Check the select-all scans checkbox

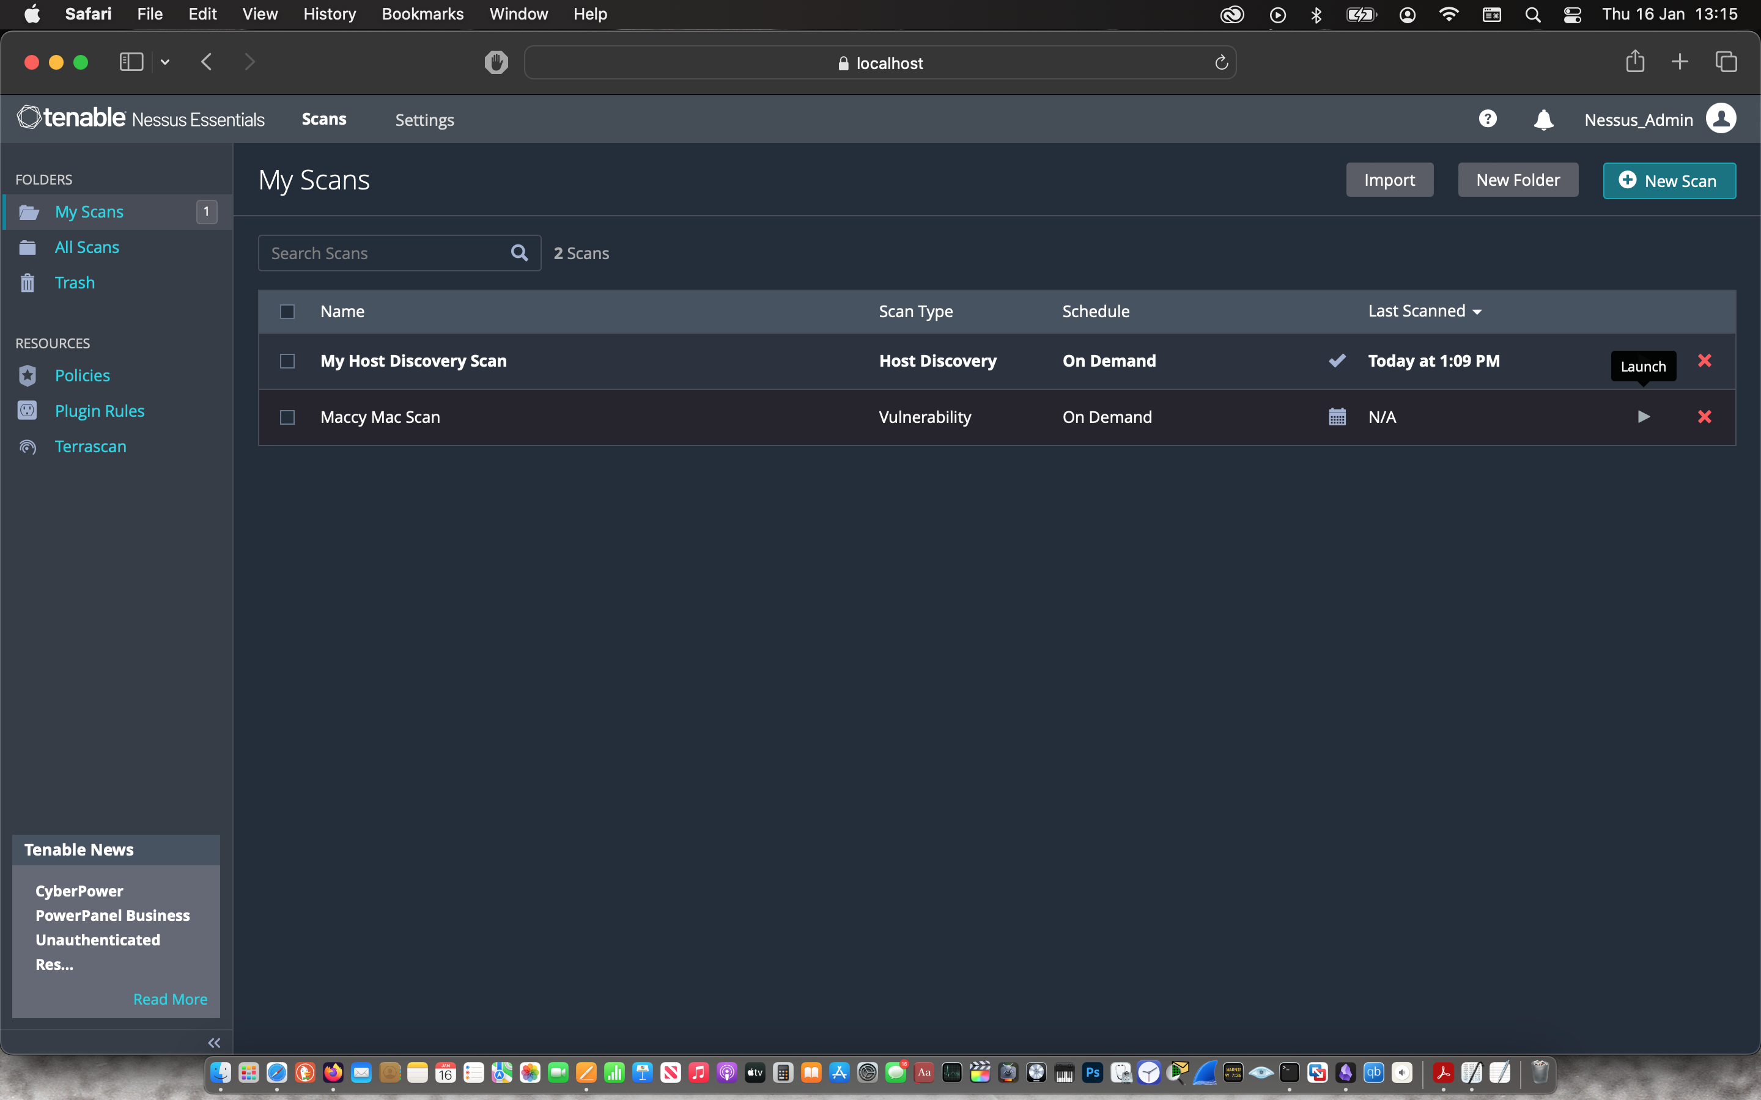287,312
